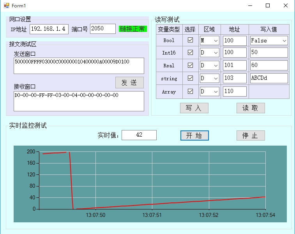Click inside the 发送窗口 message textbox
Viewport: 295px width, 234px height.
pyautogui.click(x=79, y=66)
